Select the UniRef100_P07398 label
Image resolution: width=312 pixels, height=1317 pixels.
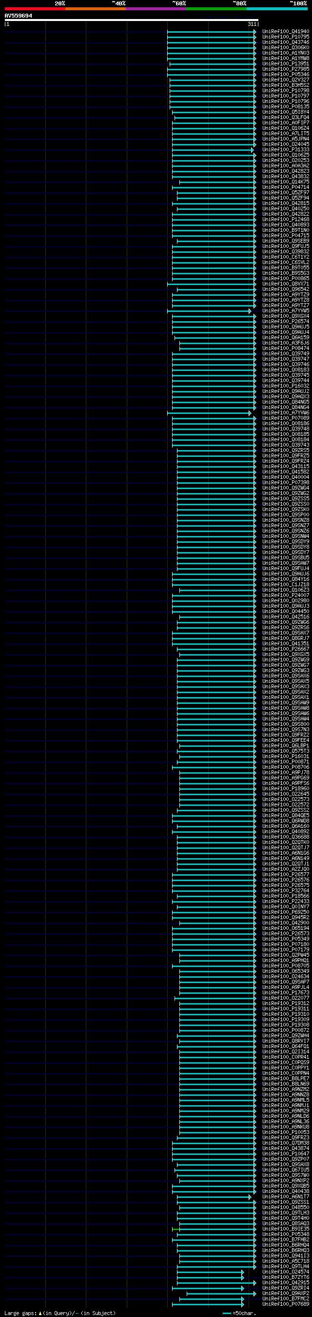[x=286, y=482]
